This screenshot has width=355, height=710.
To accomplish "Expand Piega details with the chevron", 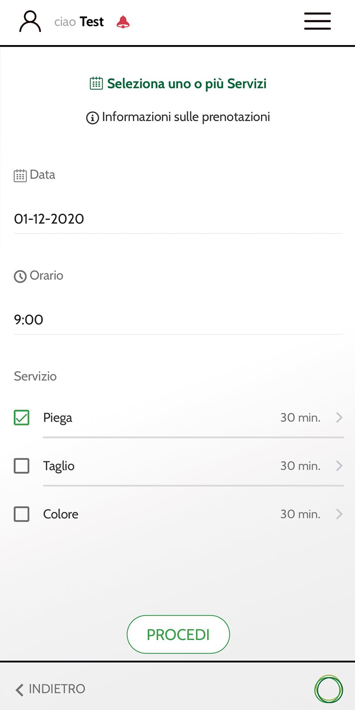I will [x=339, y=418].
